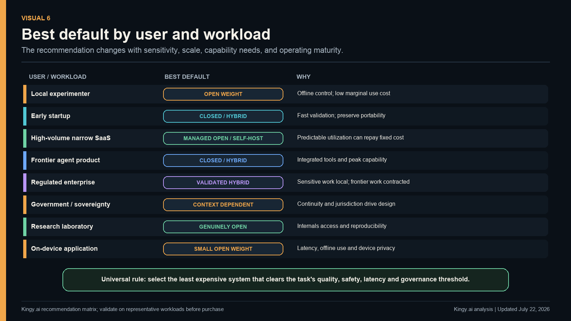Select the Frontier agent product label
Image resolution: width=571 pixels, height=321 pixels.
pos(65,160)
